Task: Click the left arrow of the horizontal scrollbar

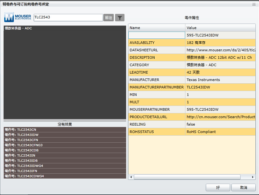Action: click(131, 177)
